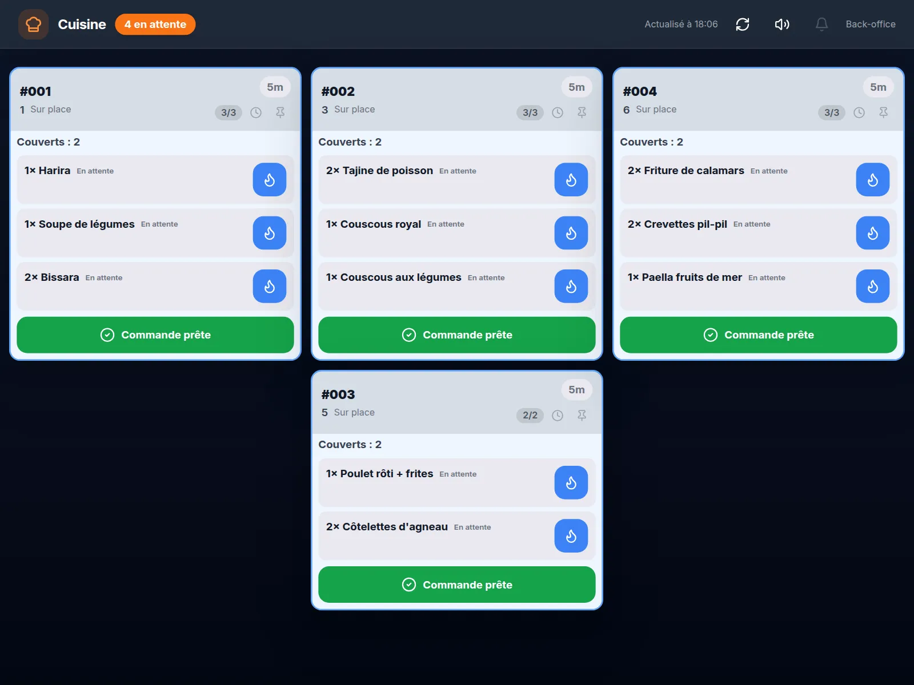Click the clock icon on order #002
Screen dimensions: 914x685
pos(558,112)
